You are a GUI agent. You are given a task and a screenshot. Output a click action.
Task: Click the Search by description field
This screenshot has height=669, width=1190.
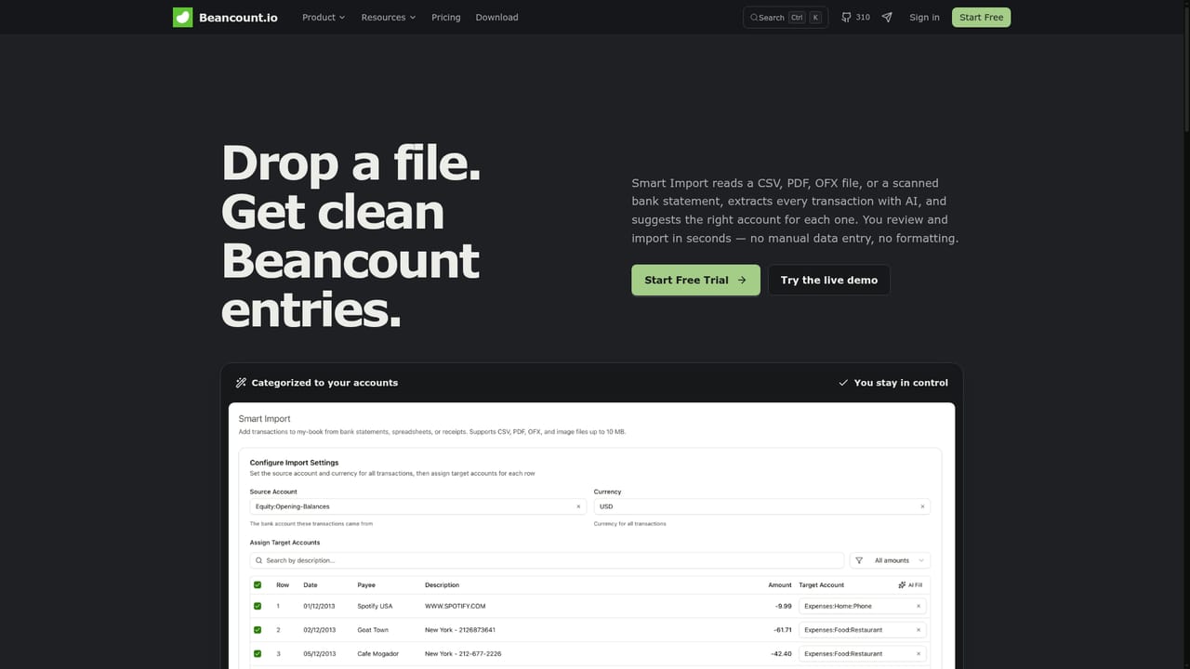point(547,560)
